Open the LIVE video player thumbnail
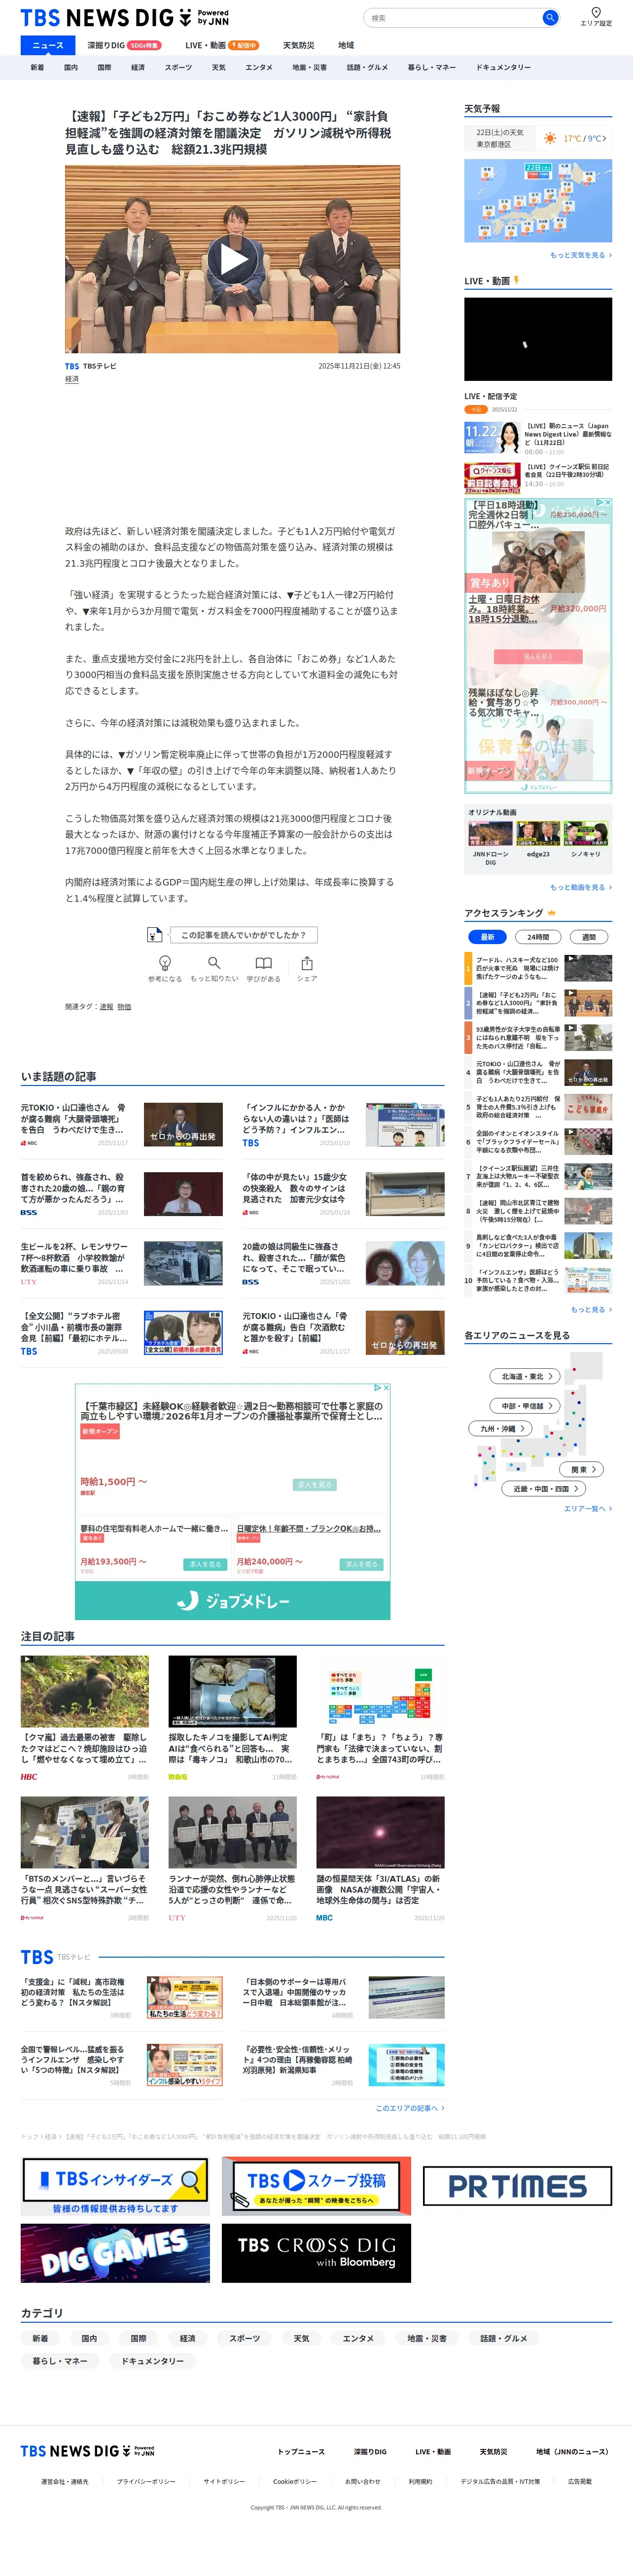Image resolution: width=633 pixels, height=2576 pixels. tap(538, 339)
